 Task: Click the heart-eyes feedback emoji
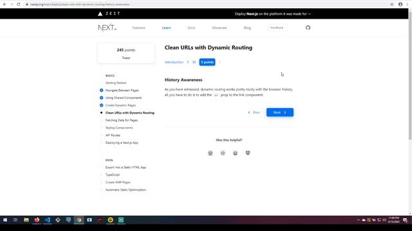pos(248,153)
